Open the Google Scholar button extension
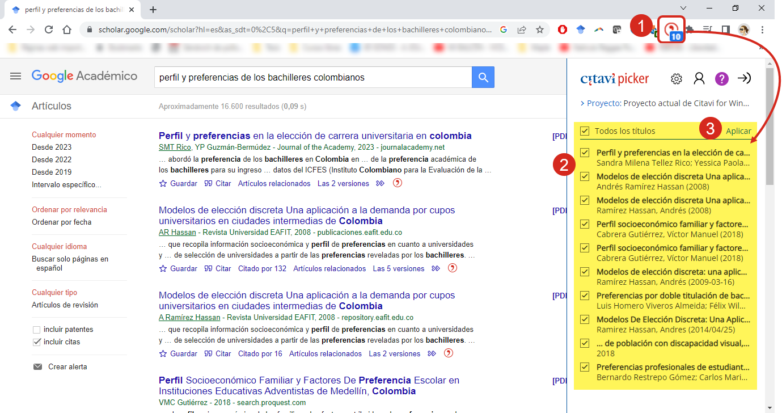 pyautogui.click(x=581, y=29)
